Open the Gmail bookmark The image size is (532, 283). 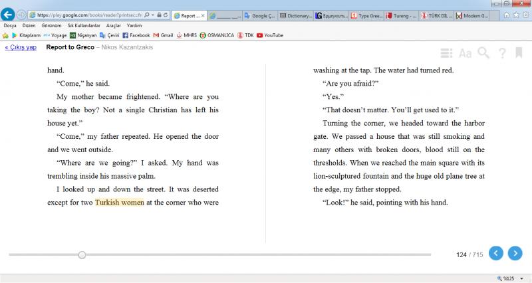163,35
